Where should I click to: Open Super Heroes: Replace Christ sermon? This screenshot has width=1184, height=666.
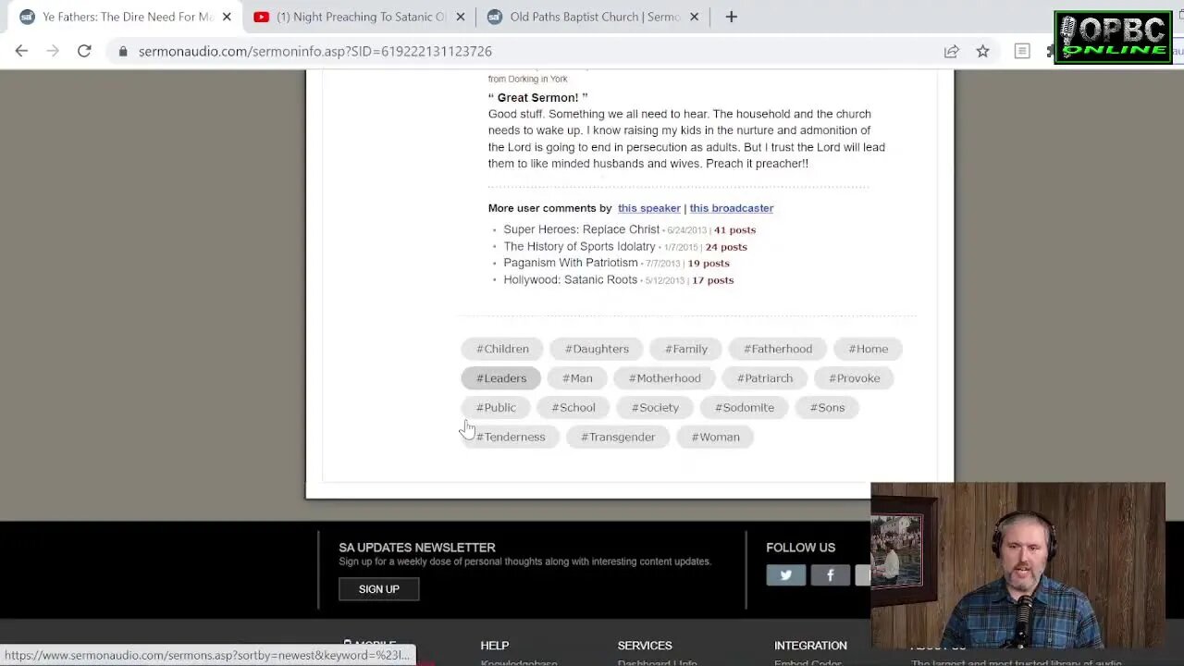pyautogui.click(x=581, y=229)
